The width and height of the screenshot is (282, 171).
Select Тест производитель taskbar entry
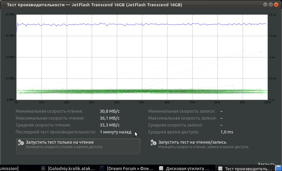[x=245, y=168]
